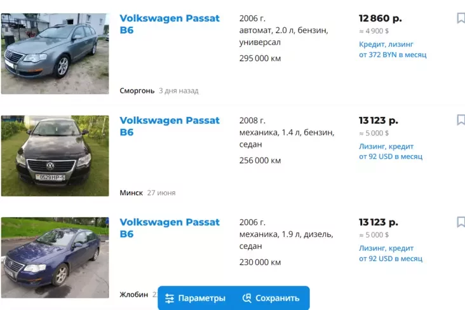Click the 295 000 км mileage text

click(260, 58)
